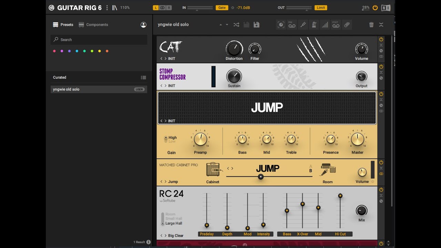Switch off the RC 24 reverb power
Screen dimensions: 441x248
tap(381, 189)
